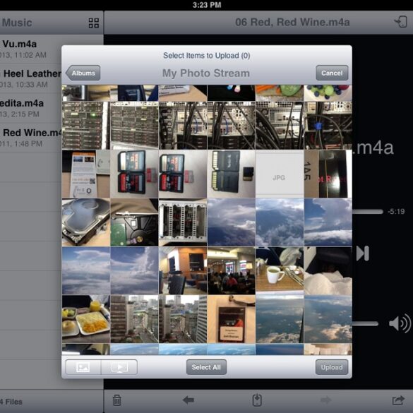Select the coffee cup photo
This screenshot has height=413, width=413.
click(x=280, y=270)
